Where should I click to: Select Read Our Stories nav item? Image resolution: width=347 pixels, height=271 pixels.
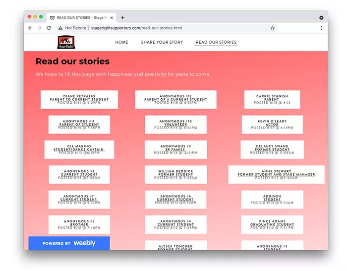216,42
